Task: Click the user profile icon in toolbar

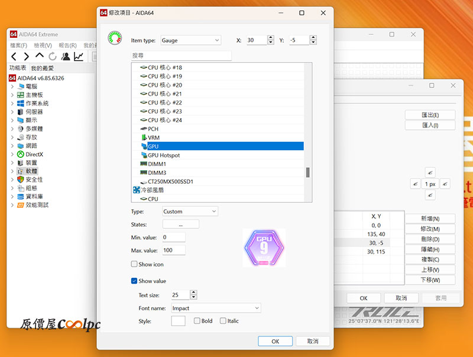Action: click(66, 56)
